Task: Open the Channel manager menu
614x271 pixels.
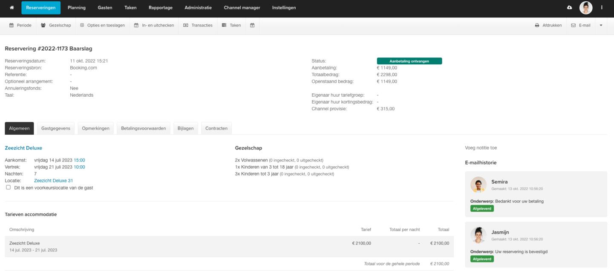Action: click(242, 8)
